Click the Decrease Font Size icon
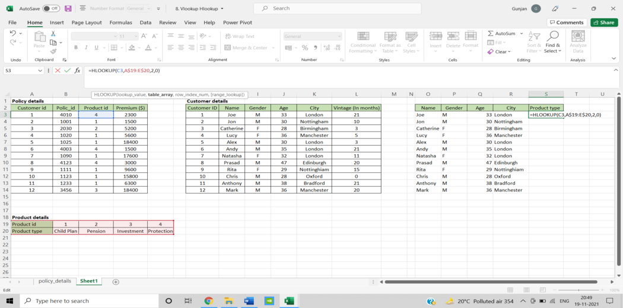 pos(154,36)
